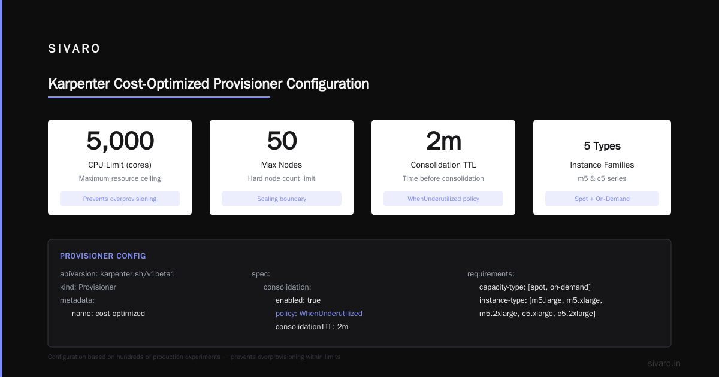The height and width of the screenshot is (377, 719).
Task: Click the capacity-type spot, on-demand line
Action: pyautogui.click(x=535, y=287)
